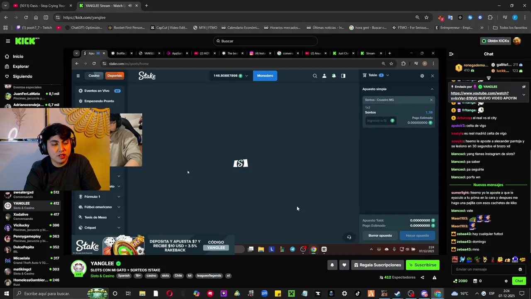This screenshot has width=531, height=299.
Task: Click Borrar apuesta button
Action: tap(380, 235)
